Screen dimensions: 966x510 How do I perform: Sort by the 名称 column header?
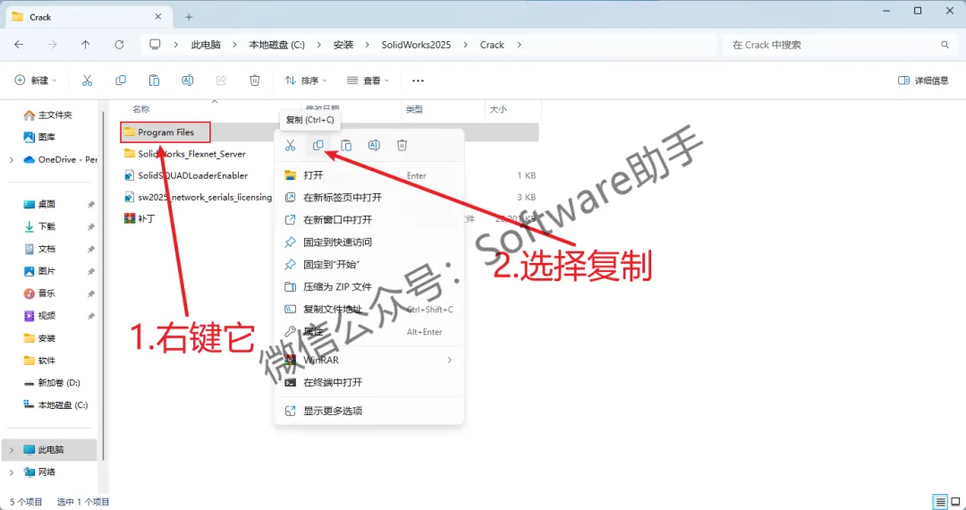click(x=141, y=109)
